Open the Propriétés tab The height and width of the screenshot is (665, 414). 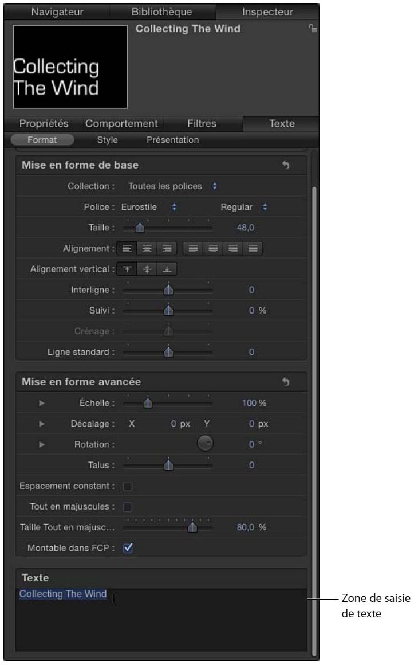[x=44, y=123]
